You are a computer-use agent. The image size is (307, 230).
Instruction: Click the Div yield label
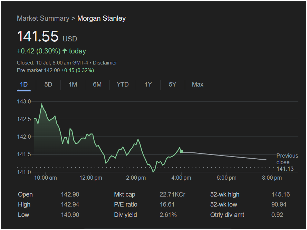125,215
